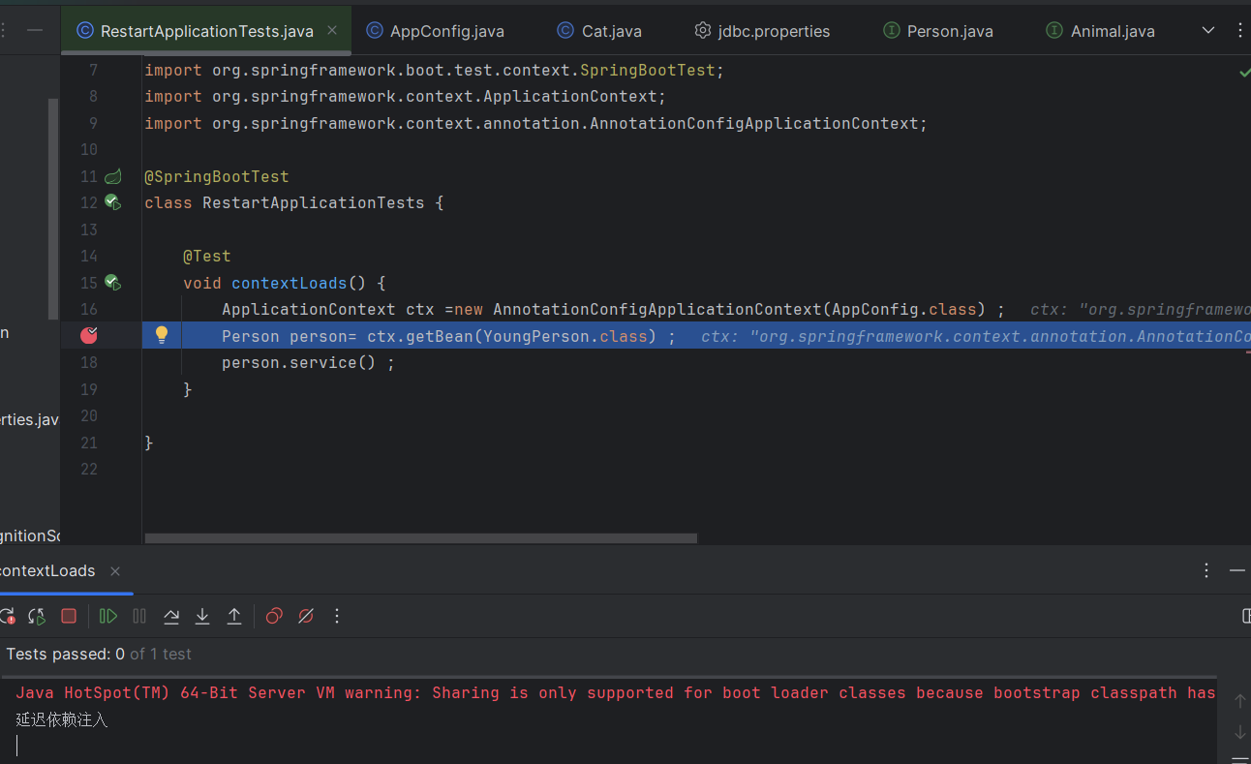Step over the current line
The height and width of the screenshot is (764, 1251).
171,616
